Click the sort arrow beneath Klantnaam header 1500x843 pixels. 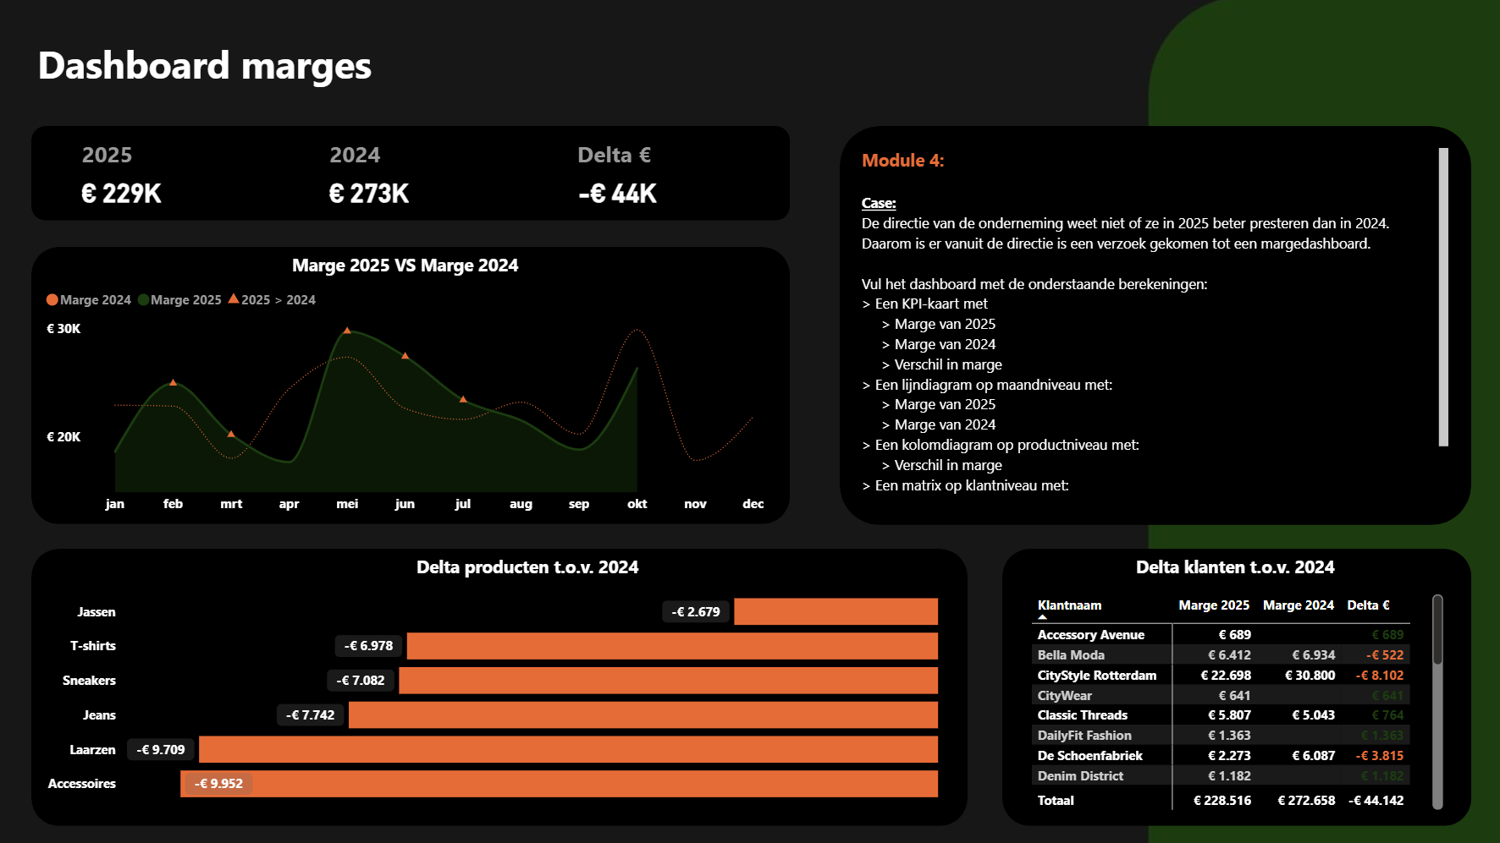pyautogui.click(x=1043, y=617)
